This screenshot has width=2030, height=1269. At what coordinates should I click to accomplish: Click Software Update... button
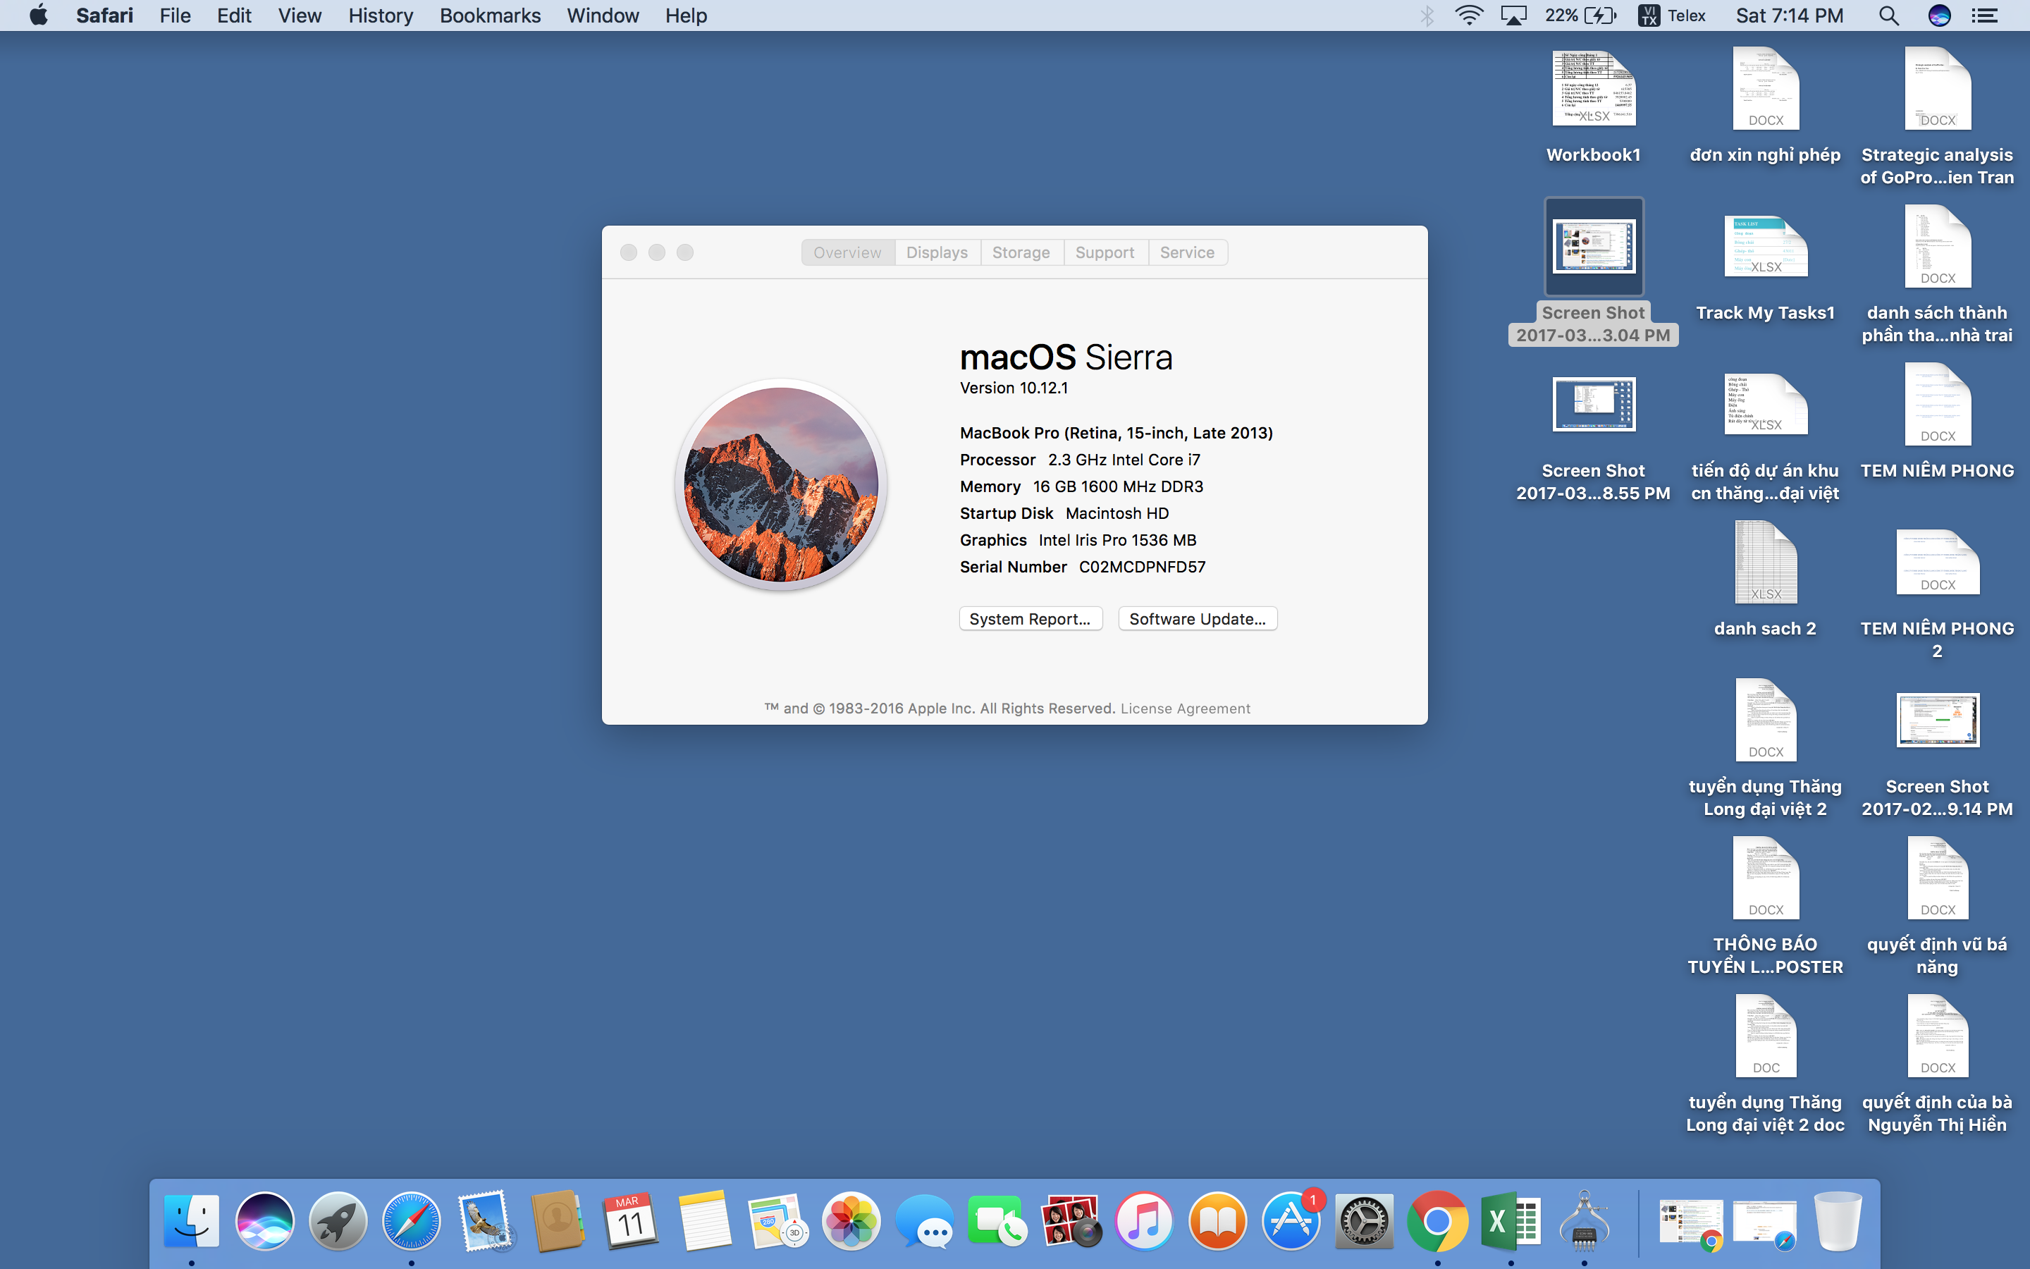click(x=1197, y=618)
